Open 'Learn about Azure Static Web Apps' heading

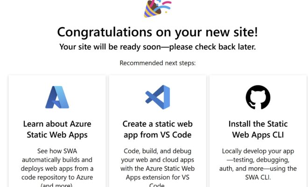pos(57,129)
